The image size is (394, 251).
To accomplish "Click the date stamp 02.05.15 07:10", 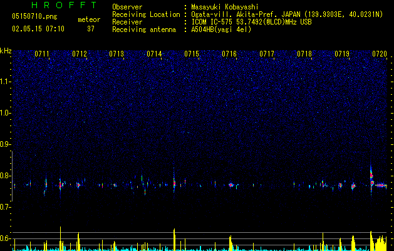I will click(38, 29).
